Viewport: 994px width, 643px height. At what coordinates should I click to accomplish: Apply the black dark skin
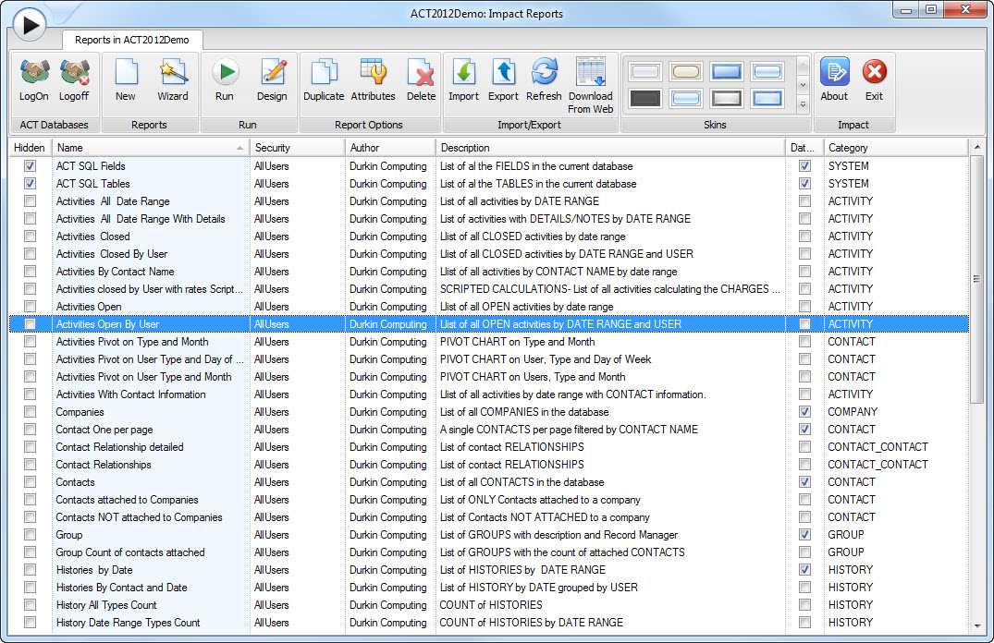click(x=645, y=98)
